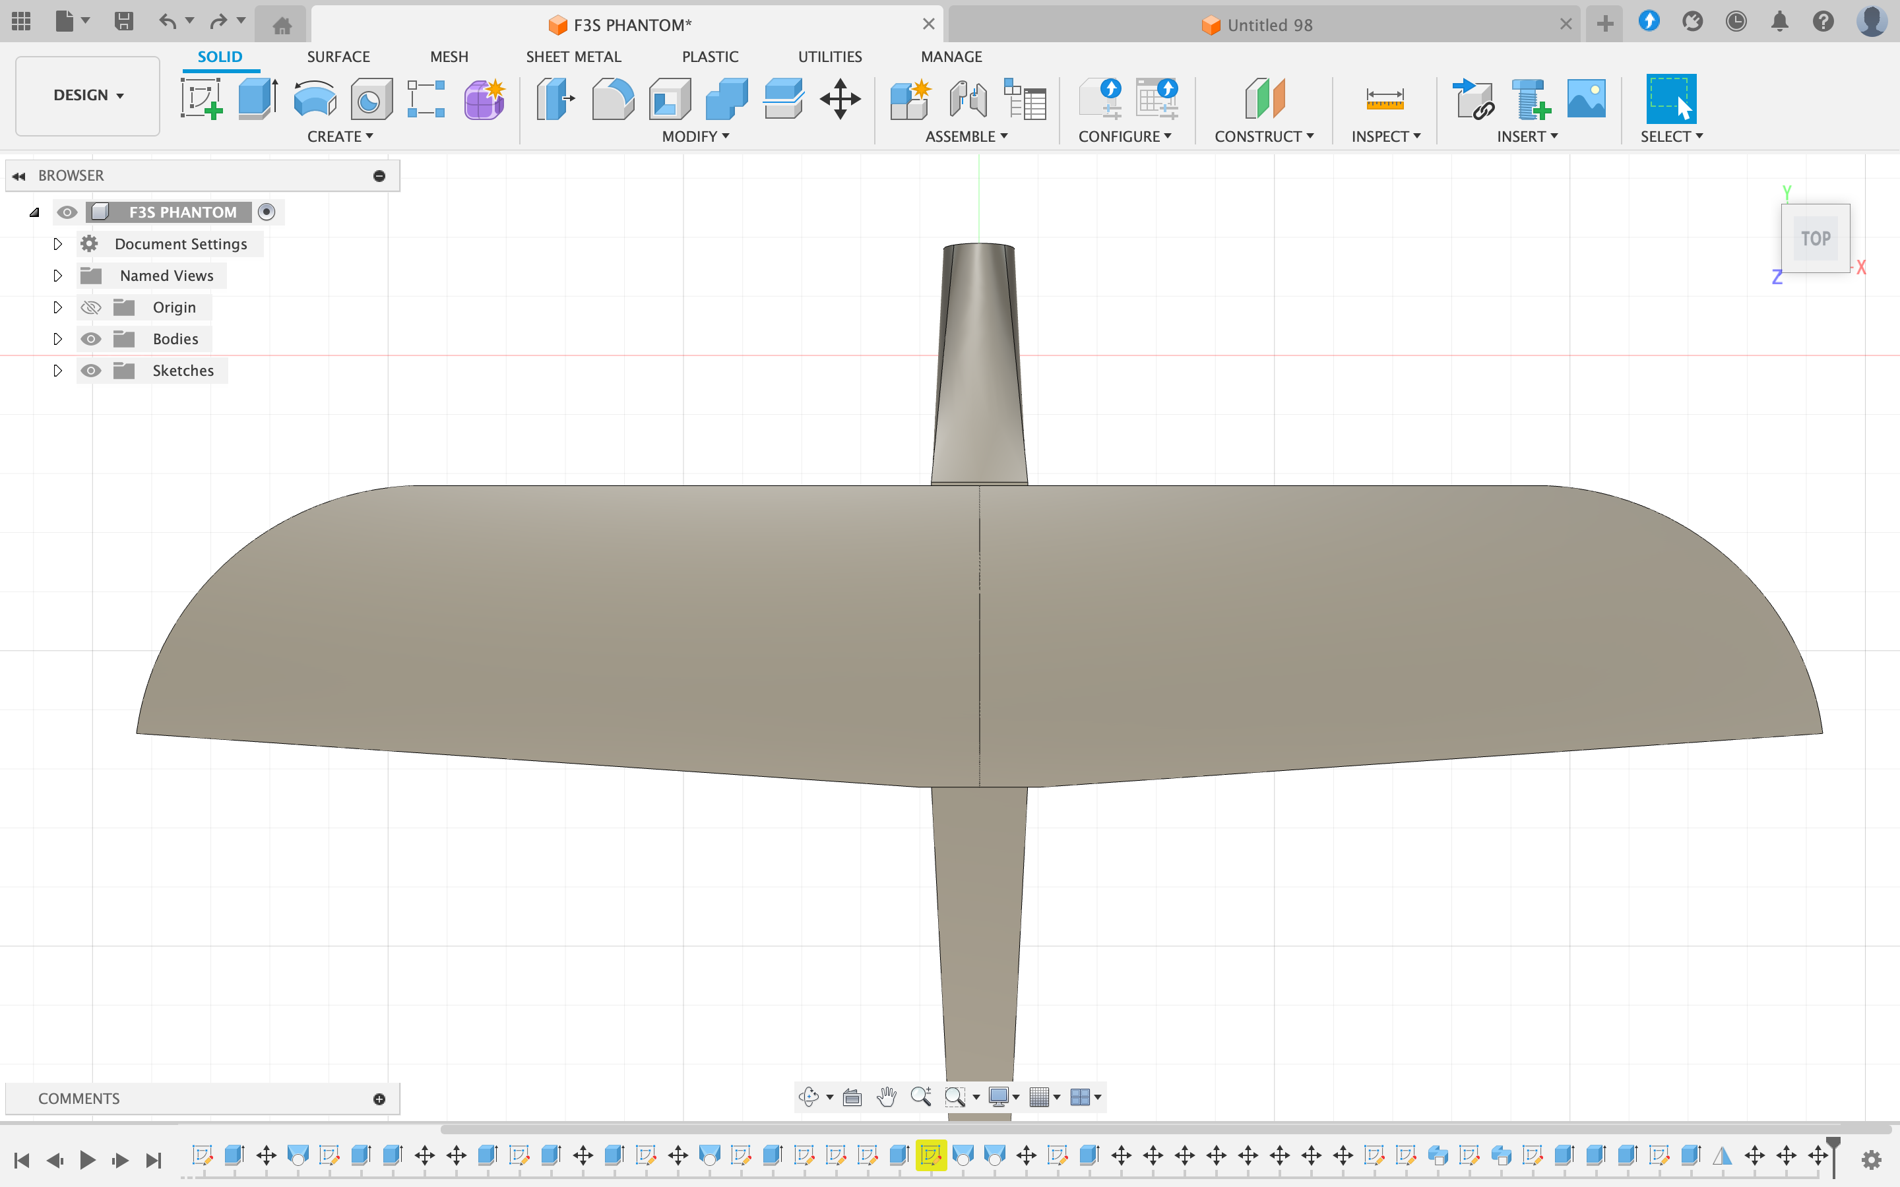This screenshot has width=1900, height=1187.
Task: Switch to the PLASTIC tab
Action: click(710, 57)
